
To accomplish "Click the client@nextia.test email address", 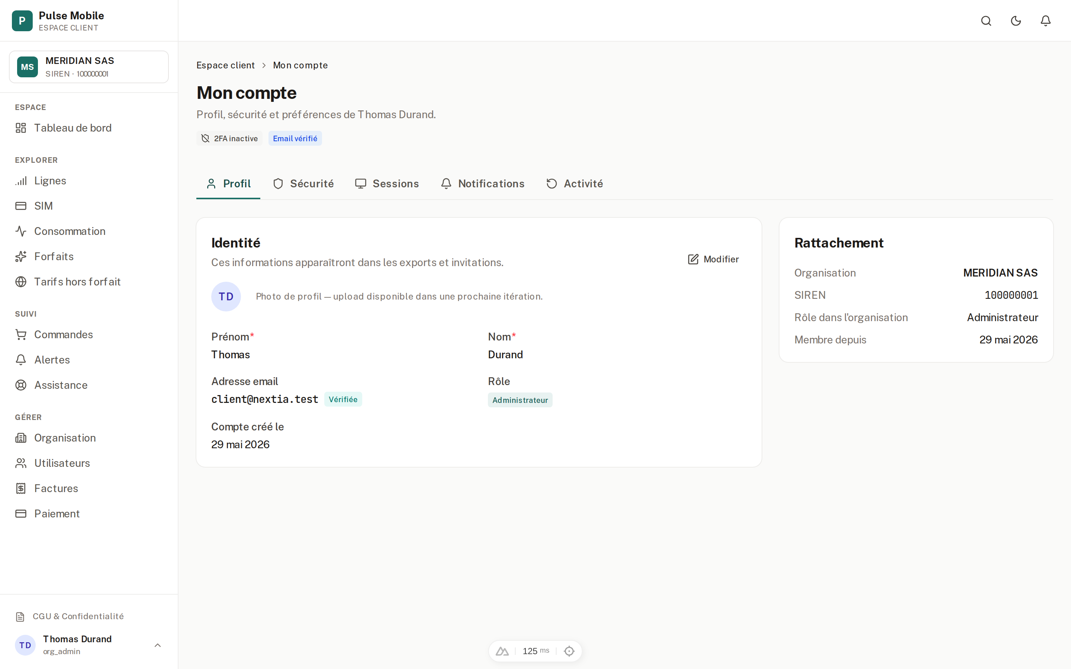I will coord(265,399).
